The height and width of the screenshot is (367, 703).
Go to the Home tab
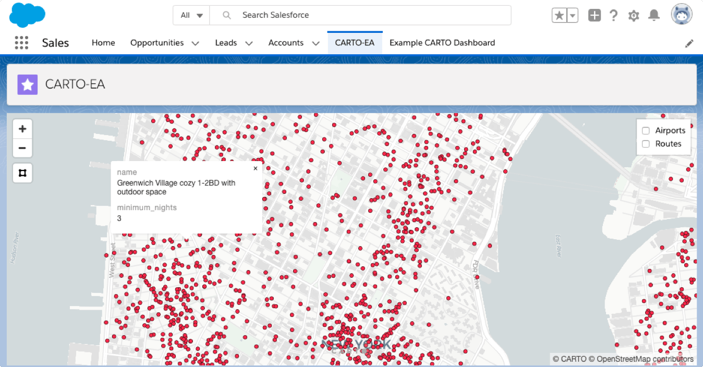click(103, 43)
